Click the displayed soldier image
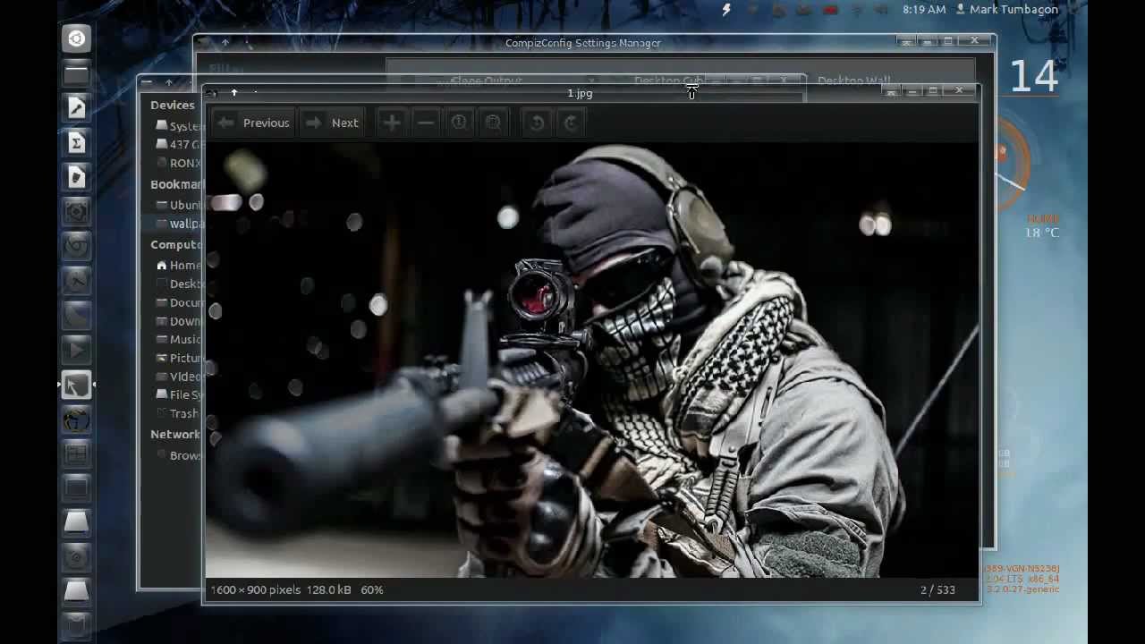Viewport: 1145px width, 644px height. [x=591, y=360]
